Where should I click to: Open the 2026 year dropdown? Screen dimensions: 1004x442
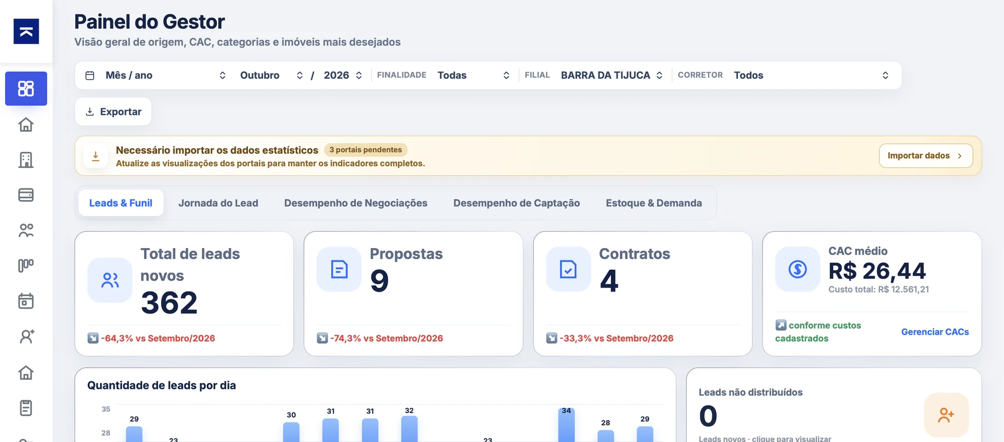click(x=343, y=75)
